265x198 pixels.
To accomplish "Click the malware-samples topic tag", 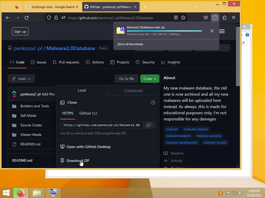I will [209, 136].
